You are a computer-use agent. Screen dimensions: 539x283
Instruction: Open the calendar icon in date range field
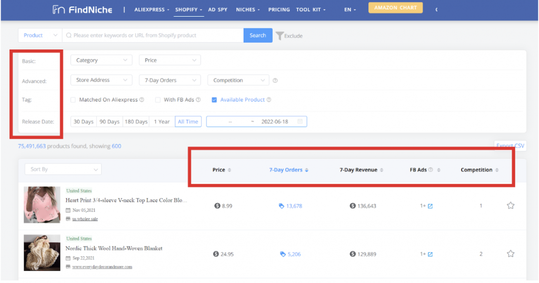tap(300, 121)
